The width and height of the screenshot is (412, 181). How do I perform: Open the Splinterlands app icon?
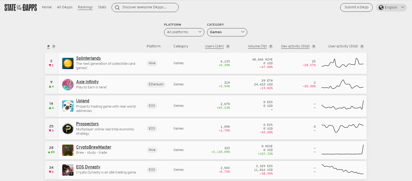tap(68, 63)
